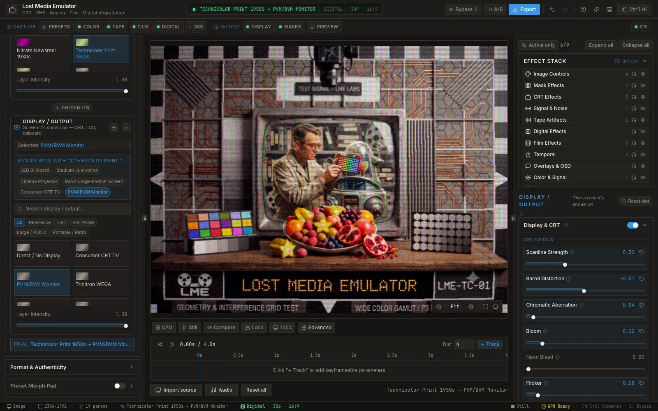Enable the Preset Morph Pad switch

[119, 386]
